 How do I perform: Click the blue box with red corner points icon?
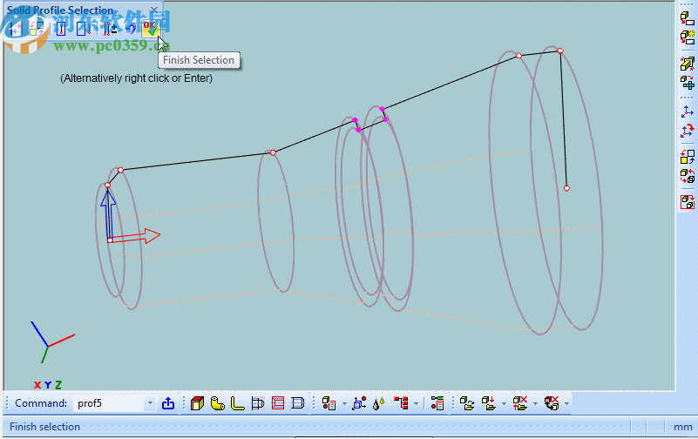359,403
